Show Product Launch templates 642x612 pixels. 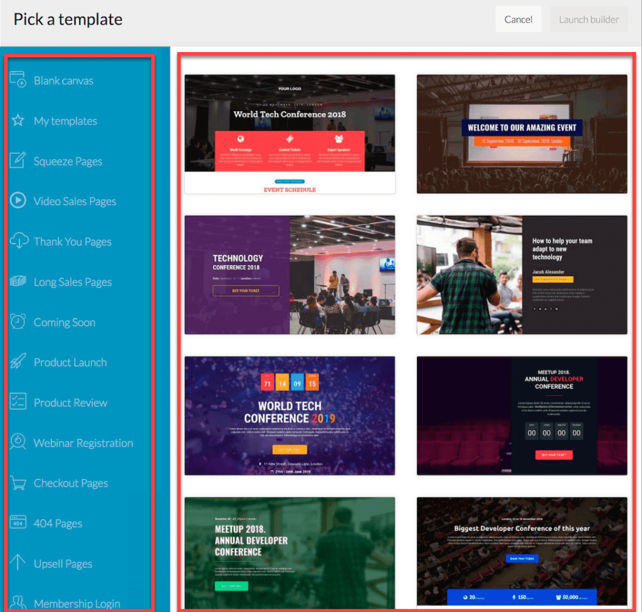click(x=70, y=362)
